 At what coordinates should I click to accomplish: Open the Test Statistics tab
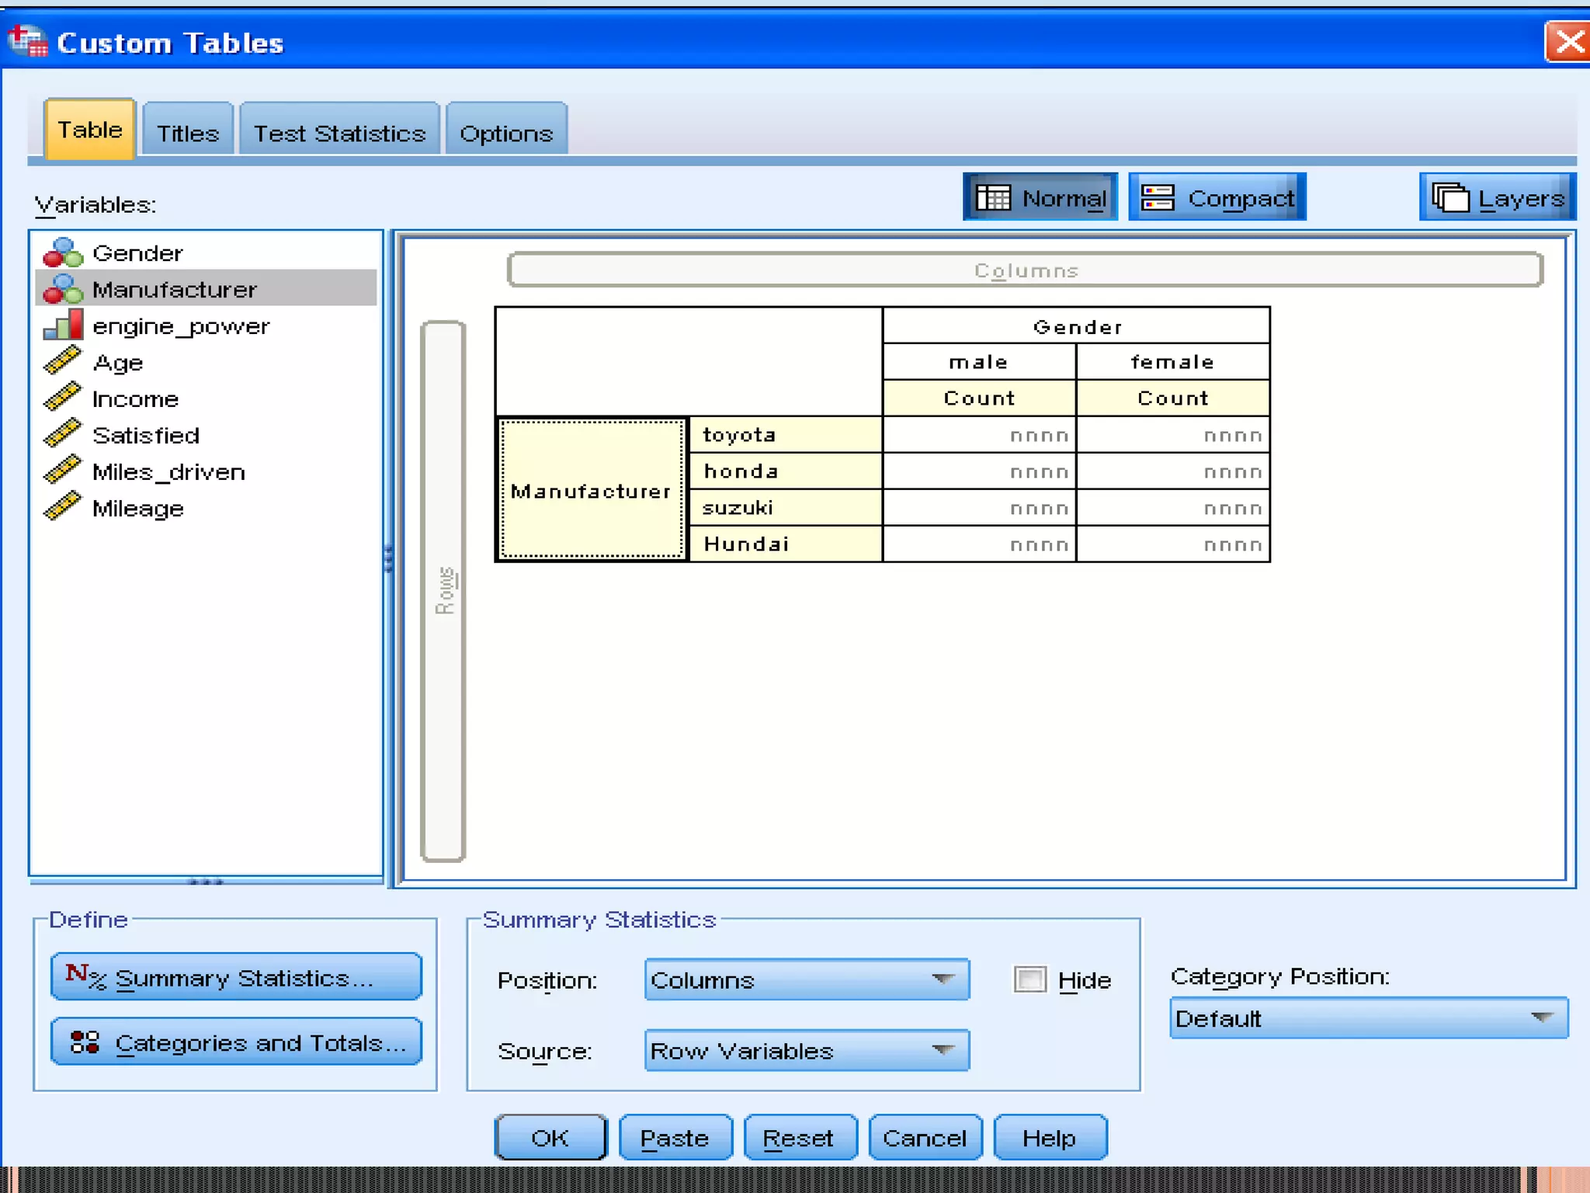point(339,133)
